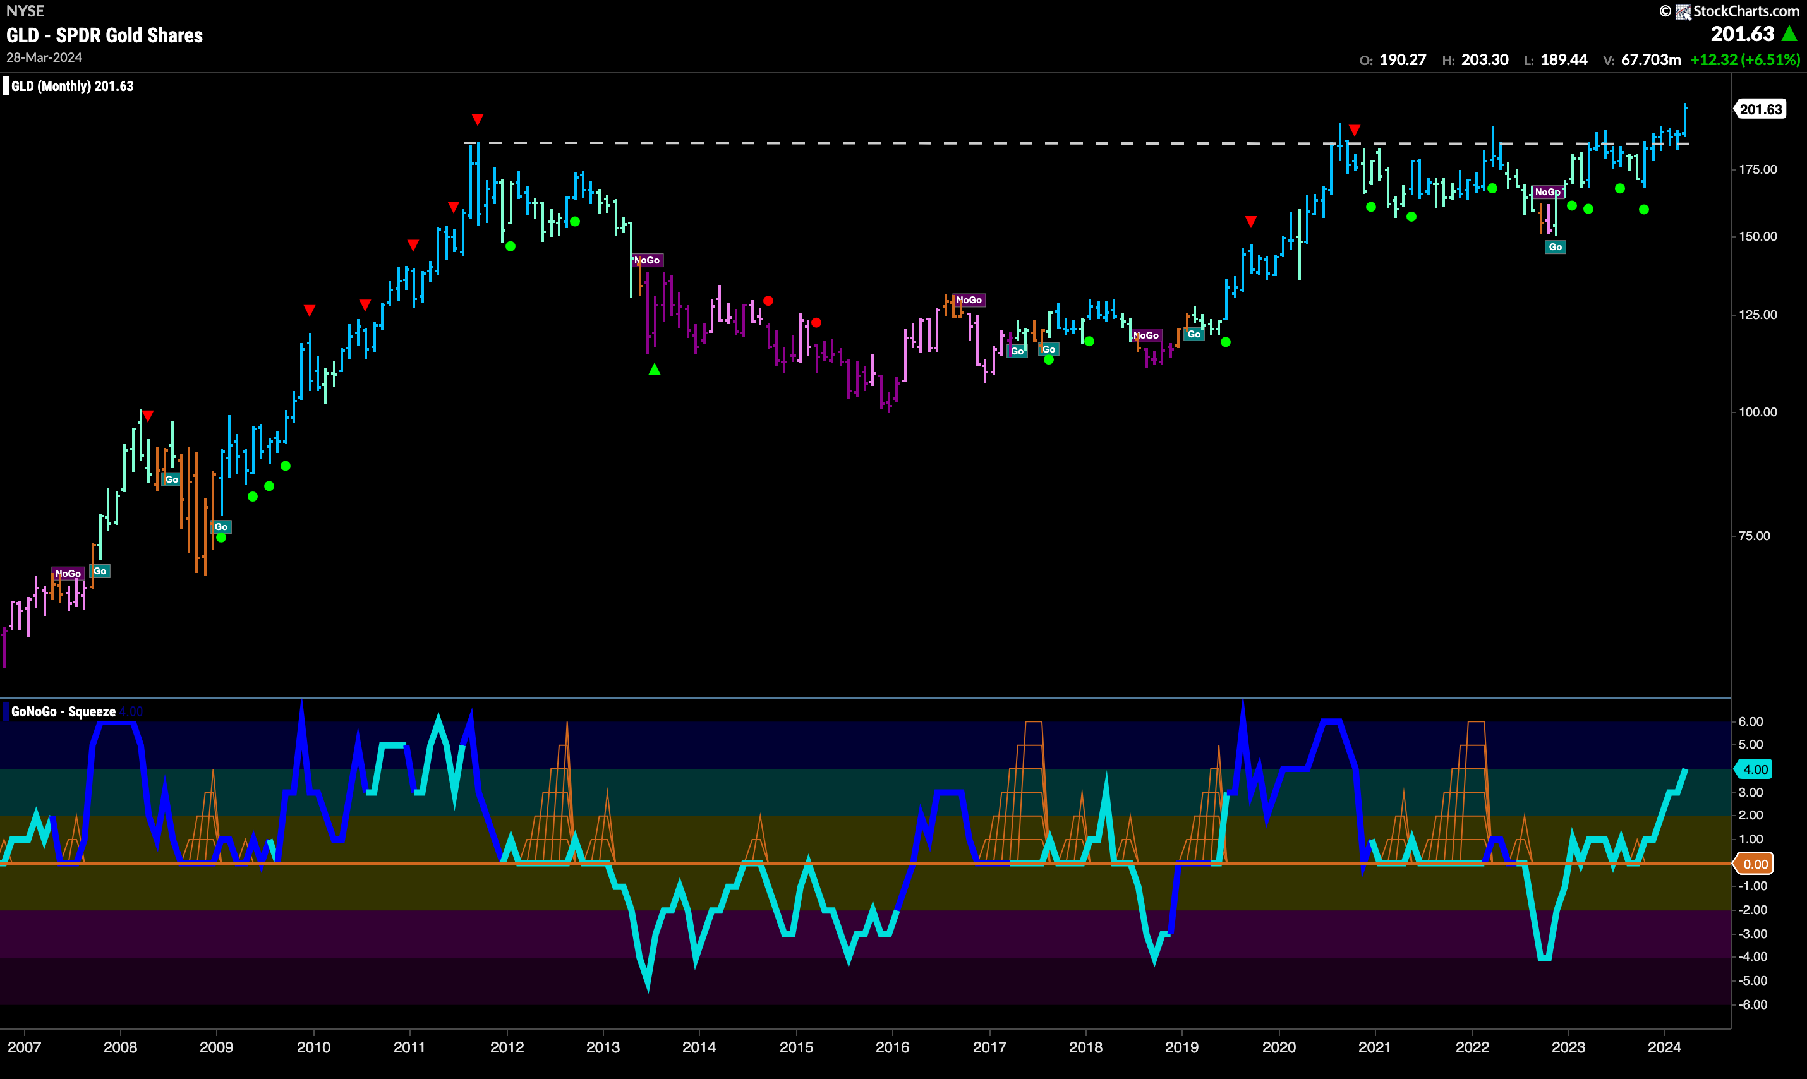The height and width of the screenshot is (1079, 1807).
Task: Click the 2013 year label
Action: click(603, 1047)
